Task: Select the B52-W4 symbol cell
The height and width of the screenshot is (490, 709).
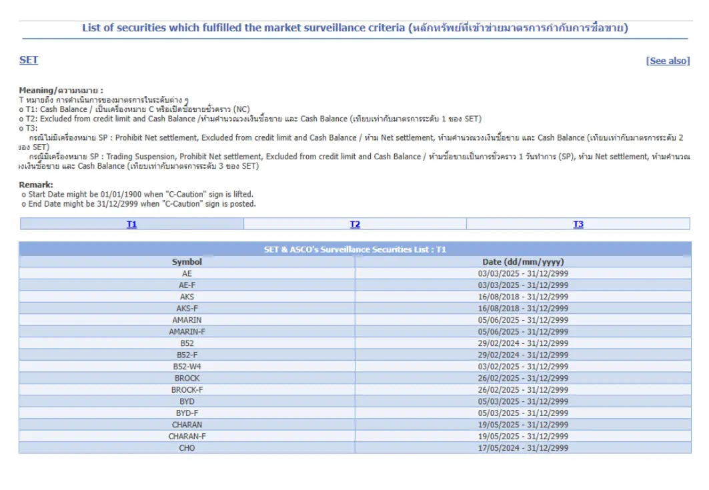Action: point(187,367)
